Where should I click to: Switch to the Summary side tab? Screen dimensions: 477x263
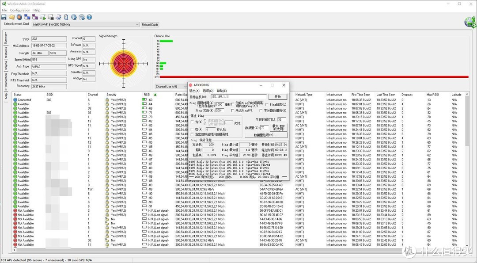[x=6, y=38]
